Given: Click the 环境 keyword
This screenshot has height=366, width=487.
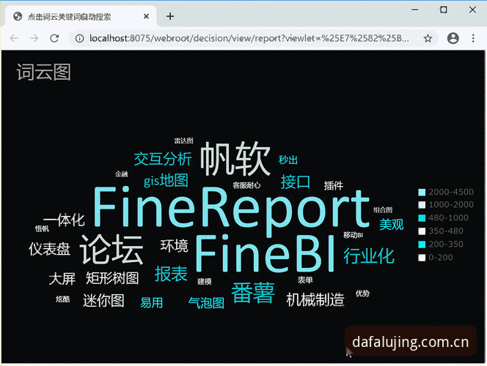Looking at the screenshot, I should pos(175,245).
